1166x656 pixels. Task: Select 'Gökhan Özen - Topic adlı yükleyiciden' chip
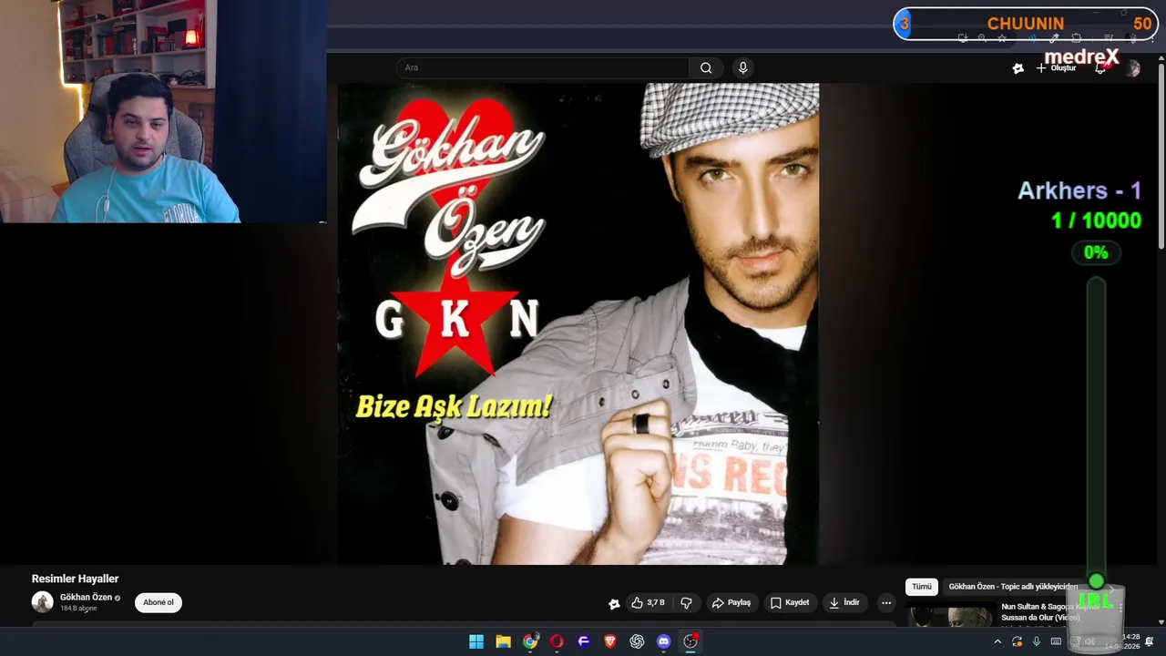1013,587
